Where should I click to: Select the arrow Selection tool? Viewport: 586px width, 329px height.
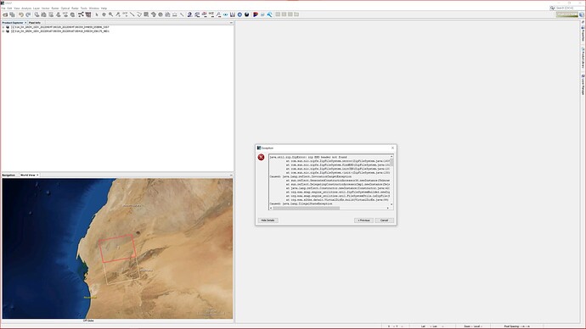tap(97, 14)
